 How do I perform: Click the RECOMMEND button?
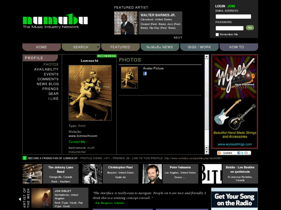[x=107, y=56]
